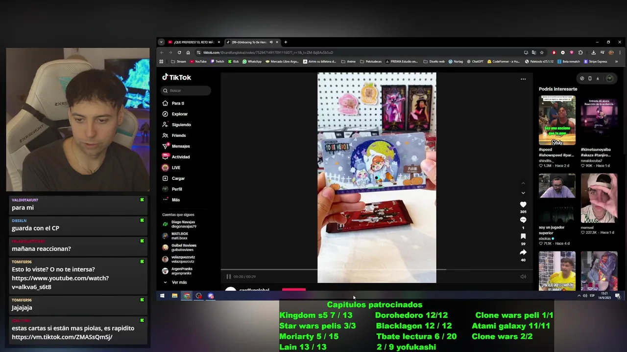Bookmark this page with star icon
The height and width of the screenshot is (352, 627).
(542, 52)
